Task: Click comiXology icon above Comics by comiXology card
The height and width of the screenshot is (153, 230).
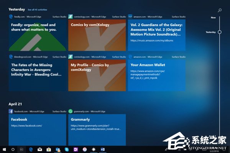Action: click(71, 16)
